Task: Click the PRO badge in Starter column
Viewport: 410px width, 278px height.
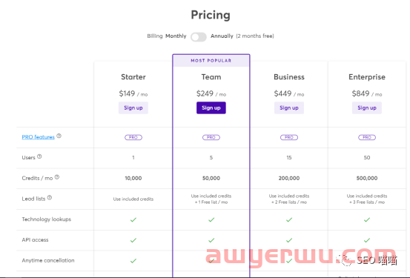Action: tap(133, 137)
